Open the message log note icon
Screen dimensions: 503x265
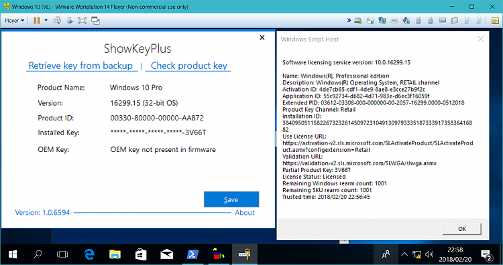point(496,21)
